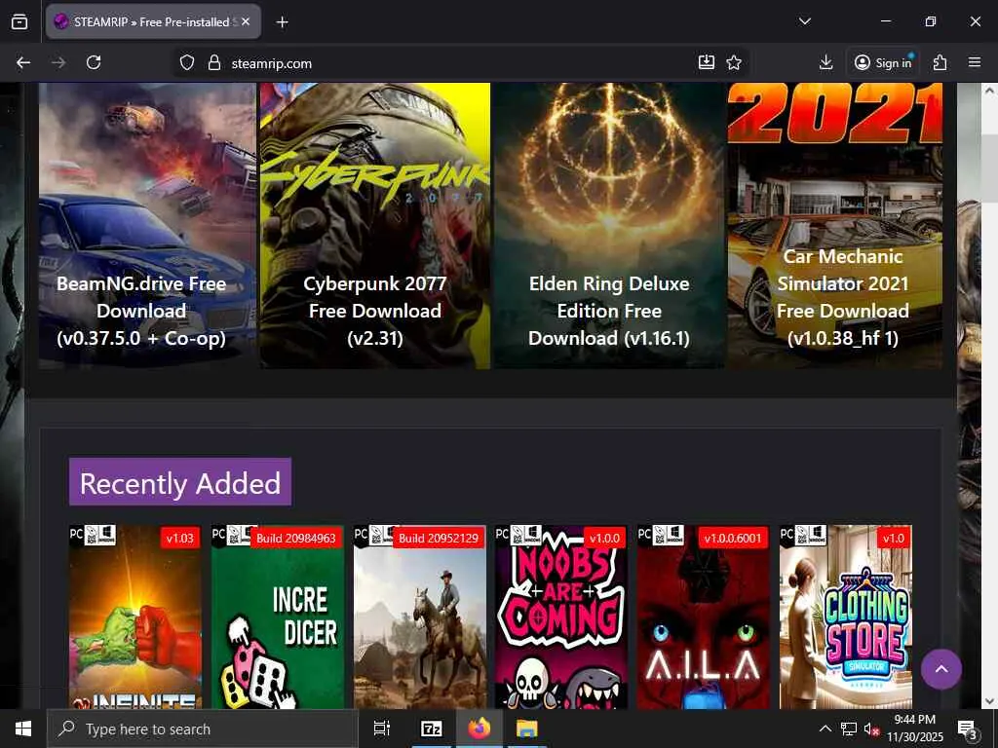This screenshot has width=998, height=748.
Task: Click the v1.03 version badge
Action: 180,538
